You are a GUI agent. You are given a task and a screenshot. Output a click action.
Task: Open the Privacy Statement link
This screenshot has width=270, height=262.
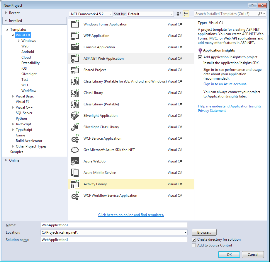coord(212,111)
